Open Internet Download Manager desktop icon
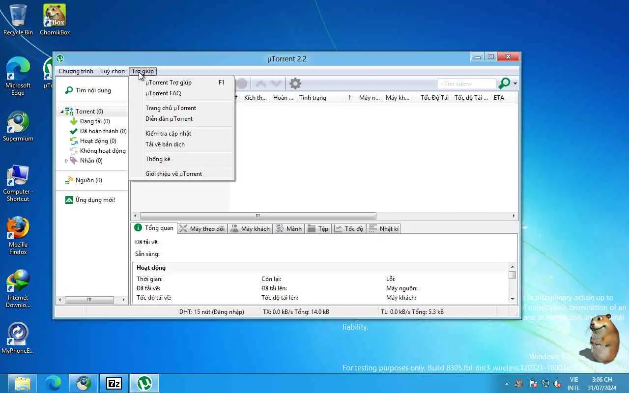 coord(18,289)
